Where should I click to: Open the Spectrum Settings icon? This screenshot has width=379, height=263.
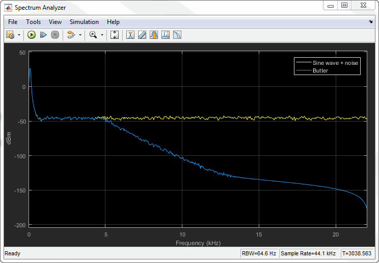10,35
